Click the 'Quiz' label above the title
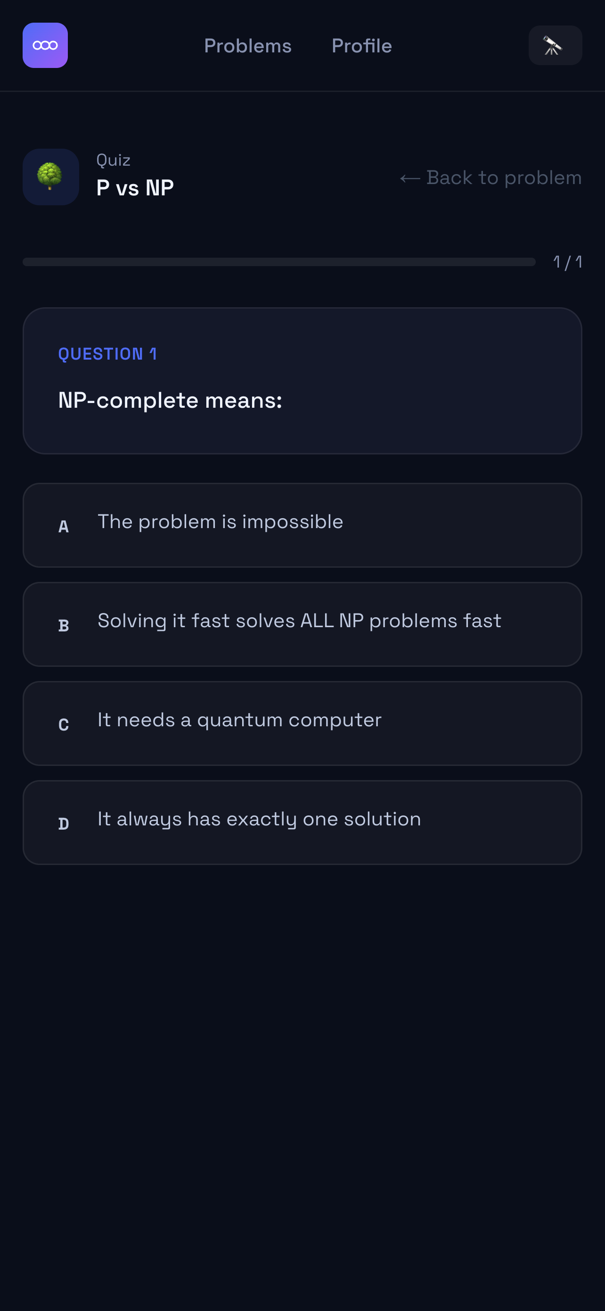 pyautogui.click(x=113, y=160)
